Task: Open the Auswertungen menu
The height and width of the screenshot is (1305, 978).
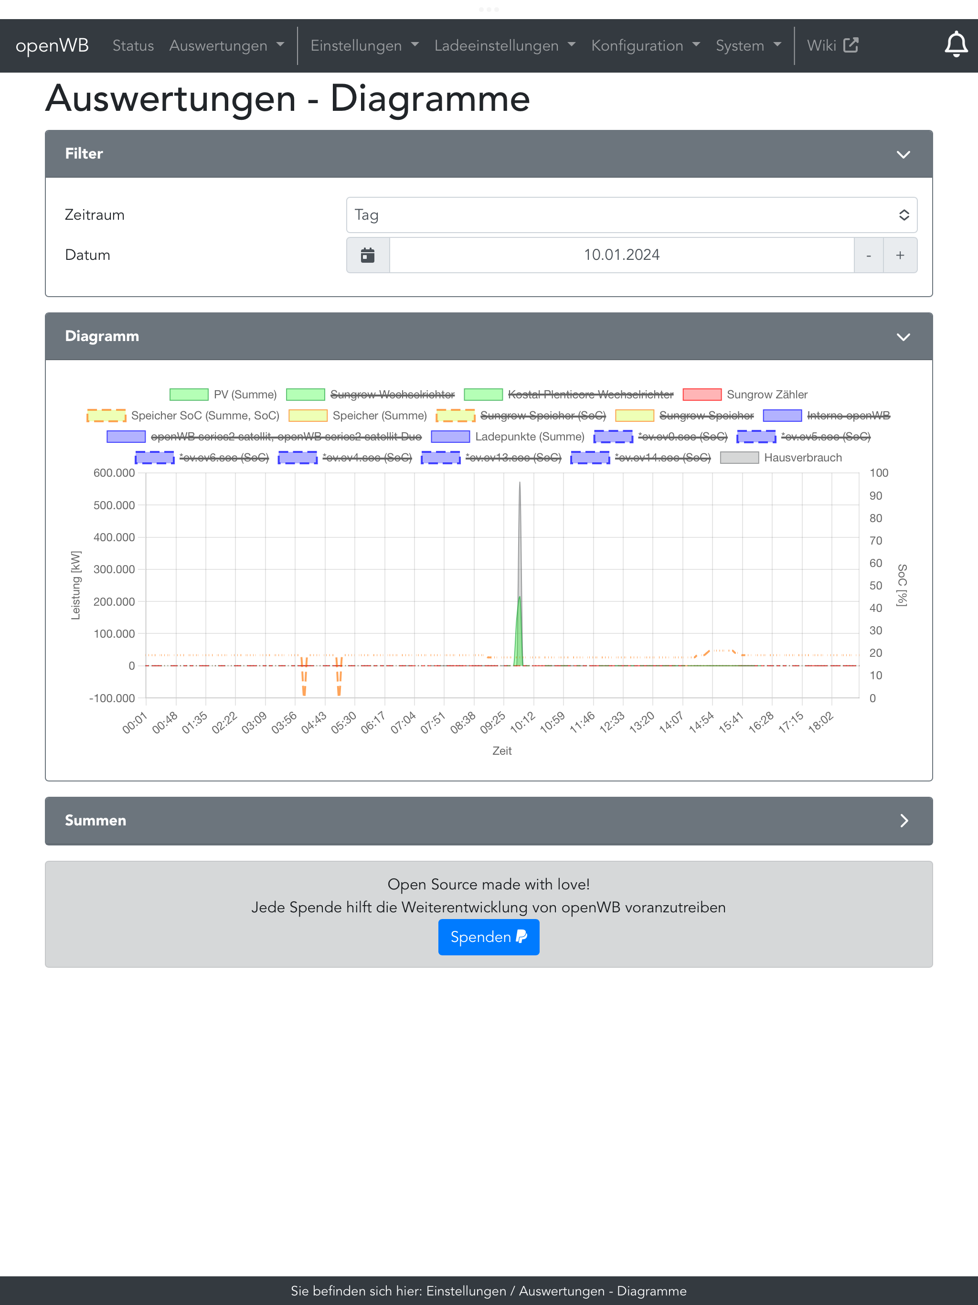Action: (226, 45)
